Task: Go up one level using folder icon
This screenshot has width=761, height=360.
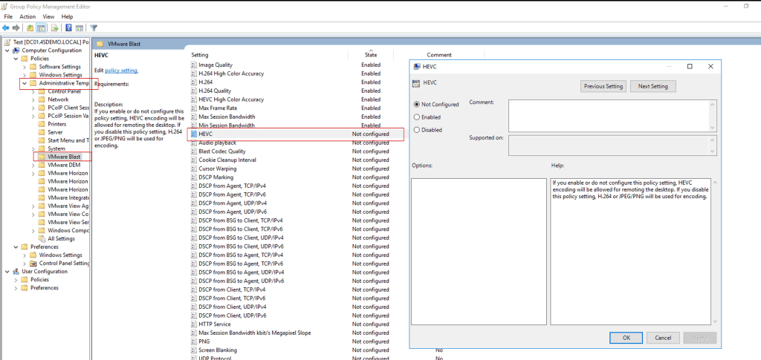Action: pyautogui.click(x=30, y=28)
